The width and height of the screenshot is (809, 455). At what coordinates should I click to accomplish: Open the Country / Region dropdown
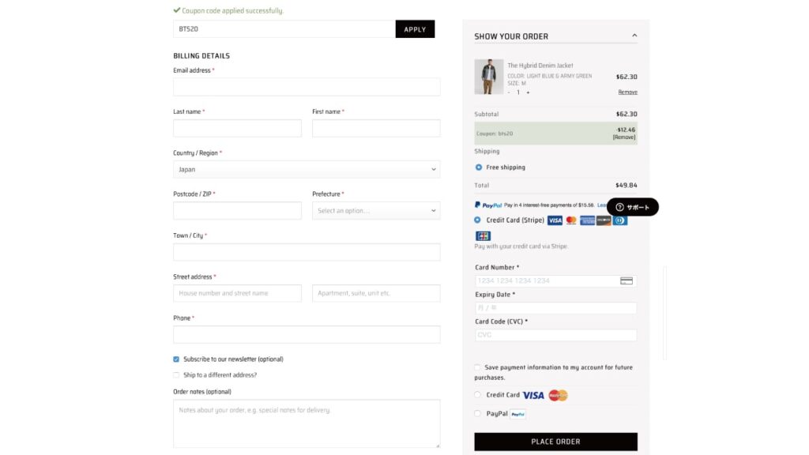tap(307, 169)
